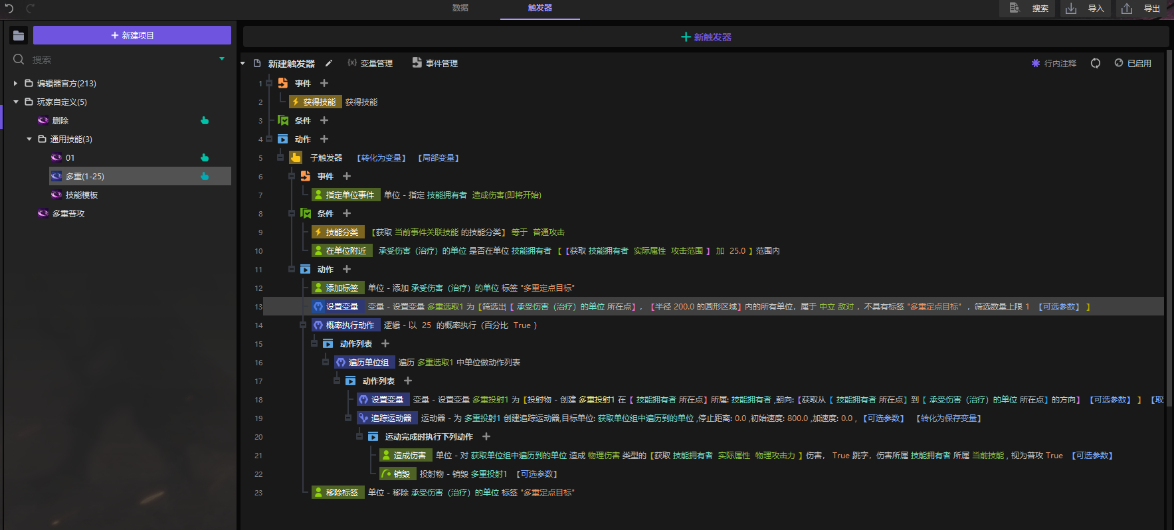
Task: Click the 遍历单位组 tag on line 16
Action: pos(364,362)
